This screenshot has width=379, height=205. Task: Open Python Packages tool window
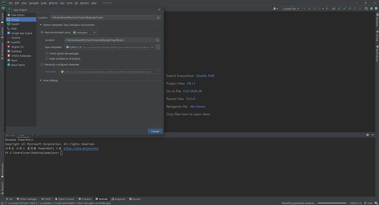tap(27, 199)
